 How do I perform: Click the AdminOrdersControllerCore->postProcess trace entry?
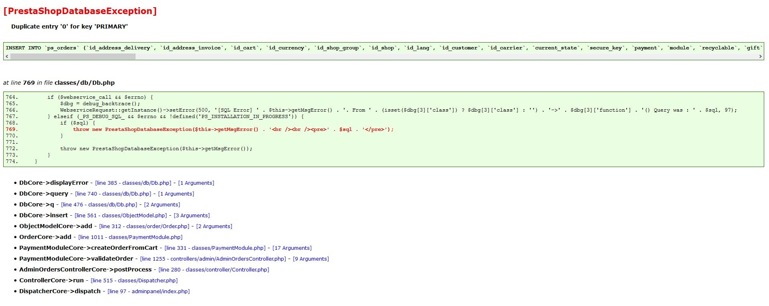85,270
